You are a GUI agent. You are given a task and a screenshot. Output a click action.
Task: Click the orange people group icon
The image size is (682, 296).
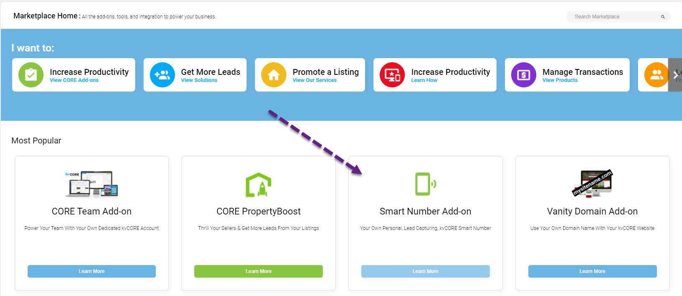pyautogui.click(x=656, y=75)
